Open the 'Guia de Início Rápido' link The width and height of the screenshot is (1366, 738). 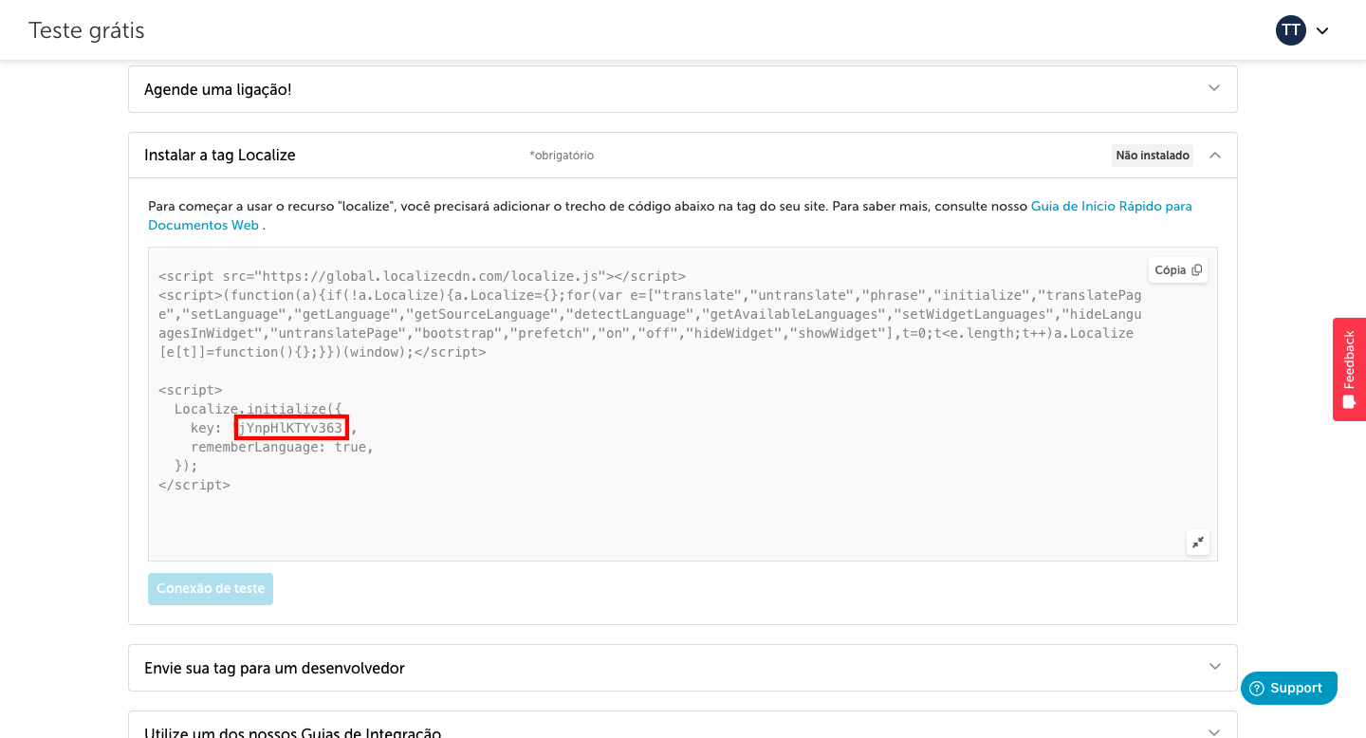pyautogui.click(x=1111, y=206)
